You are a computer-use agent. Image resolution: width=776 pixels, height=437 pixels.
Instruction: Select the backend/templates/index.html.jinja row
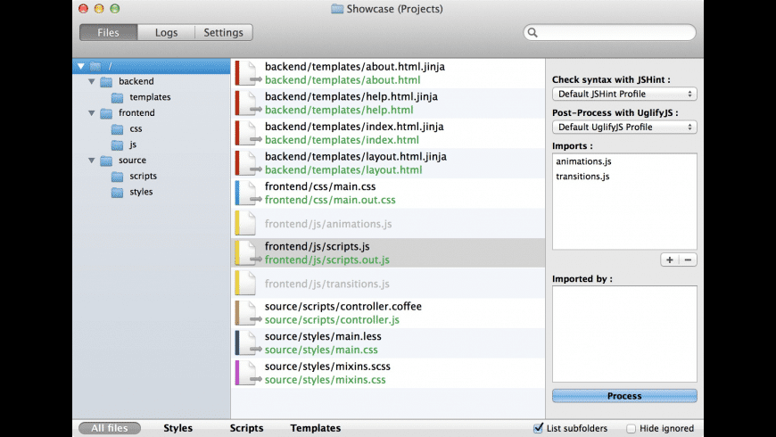pyautogui.click(x=388, y=133)
